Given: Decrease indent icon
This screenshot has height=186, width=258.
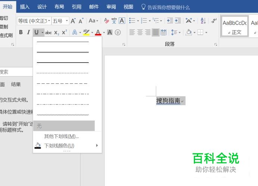Looking at the screenshot, I should pos(170,21).
